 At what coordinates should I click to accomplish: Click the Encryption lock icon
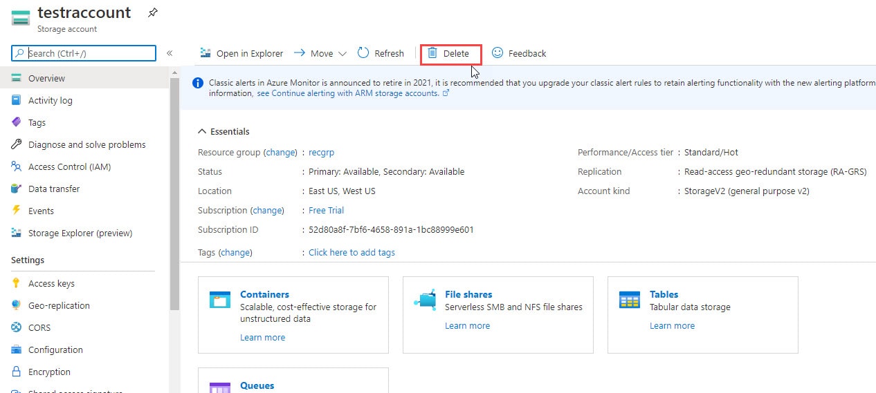click(x=16, y=372)
